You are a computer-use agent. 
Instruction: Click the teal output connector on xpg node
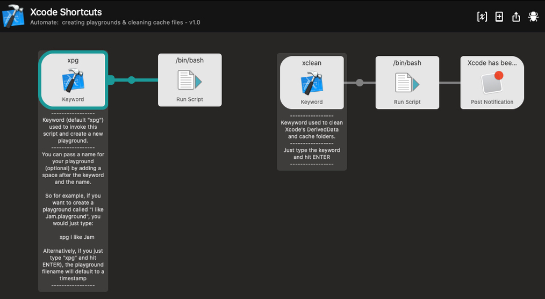[x=111, y=80]
